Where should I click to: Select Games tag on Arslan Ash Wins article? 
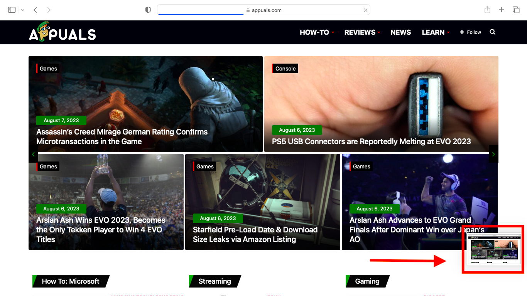[x=48, y=166]
